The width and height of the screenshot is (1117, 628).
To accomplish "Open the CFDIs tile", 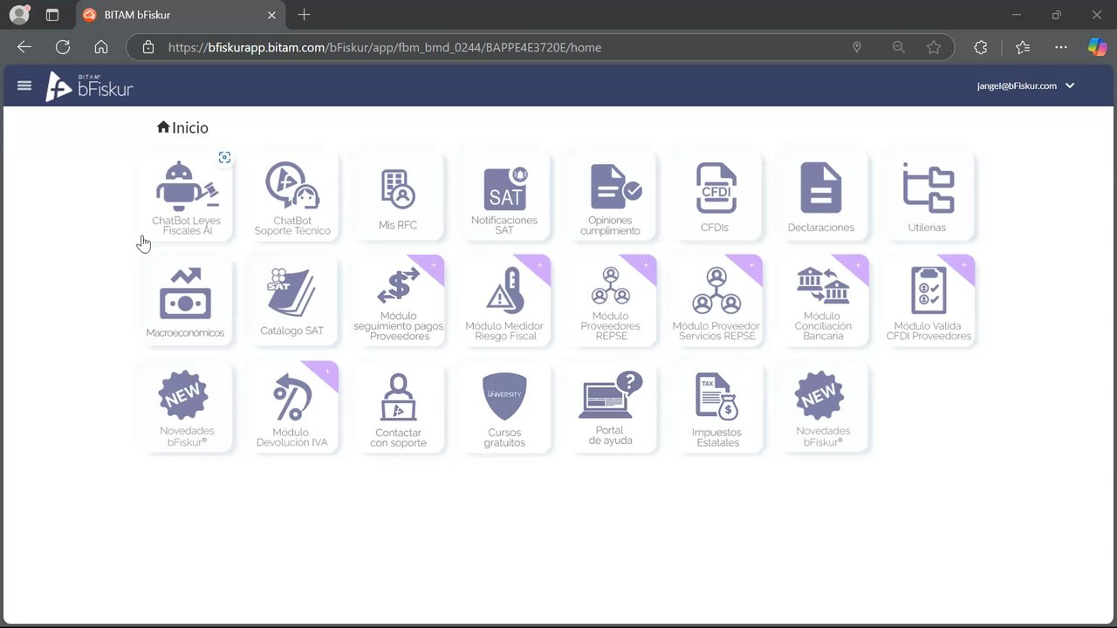I will (716, 197).
